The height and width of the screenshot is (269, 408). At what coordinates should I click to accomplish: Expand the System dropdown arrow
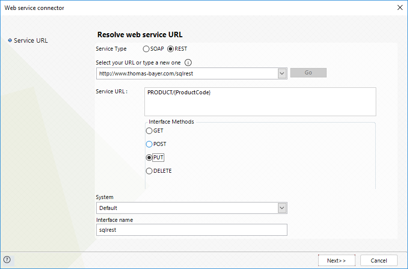tap(282, 208)
